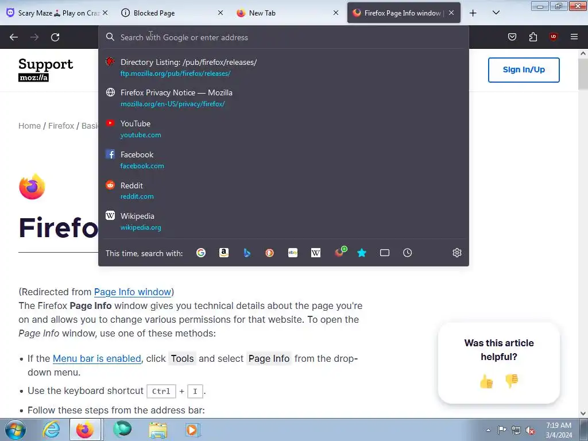Image resolution: width=588 pixels, height=441 pixels.
Task: Search this time with Google
Action: point(200,253)
